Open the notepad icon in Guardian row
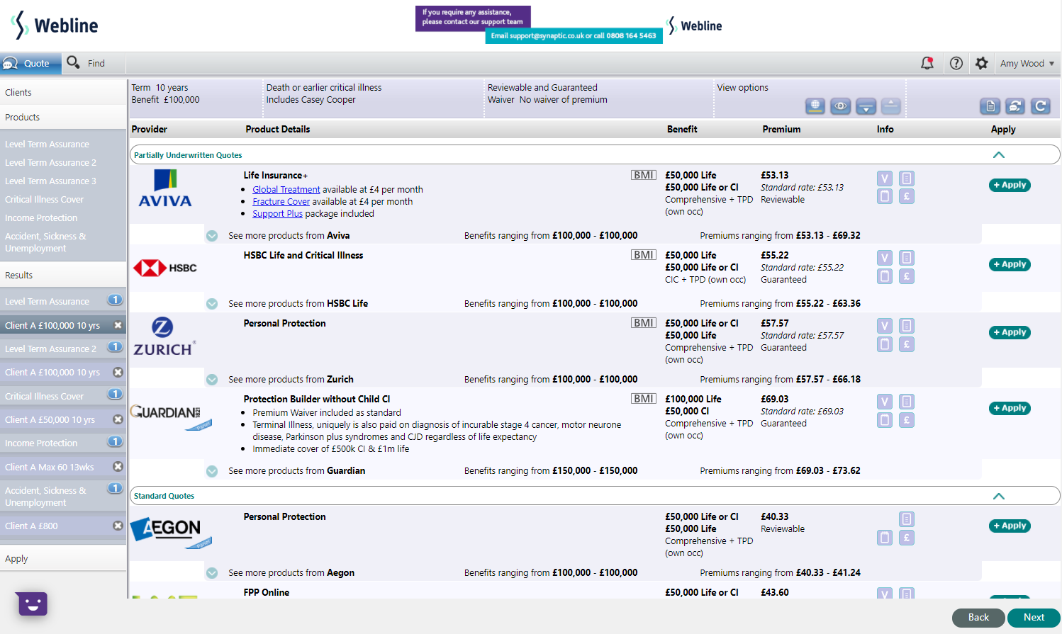Screen dimensions: 1062x634 pos(884,420)
